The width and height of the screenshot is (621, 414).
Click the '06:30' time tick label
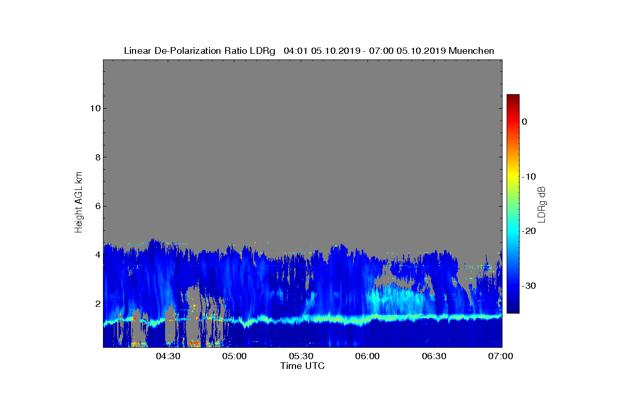[x=435, y=357]
